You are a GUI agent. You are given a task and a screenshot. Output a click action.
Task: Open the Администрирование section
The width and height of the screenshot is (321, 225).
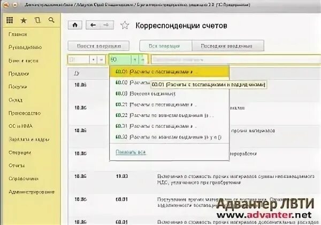pyautogui.click(x=32, y=192)
